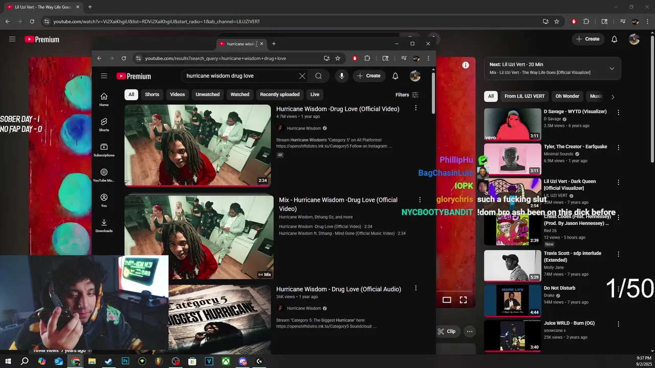
Task: Open notifications bell in the front window
Action: (395, 76)
